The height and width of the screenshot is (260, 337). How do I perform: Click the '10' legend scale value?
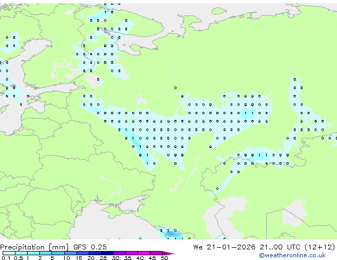pyautogui.click(x=66, y=258)
